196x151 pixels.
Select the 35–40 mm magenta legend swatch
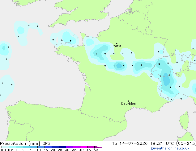pyautogui.click(x=77, y=147)
